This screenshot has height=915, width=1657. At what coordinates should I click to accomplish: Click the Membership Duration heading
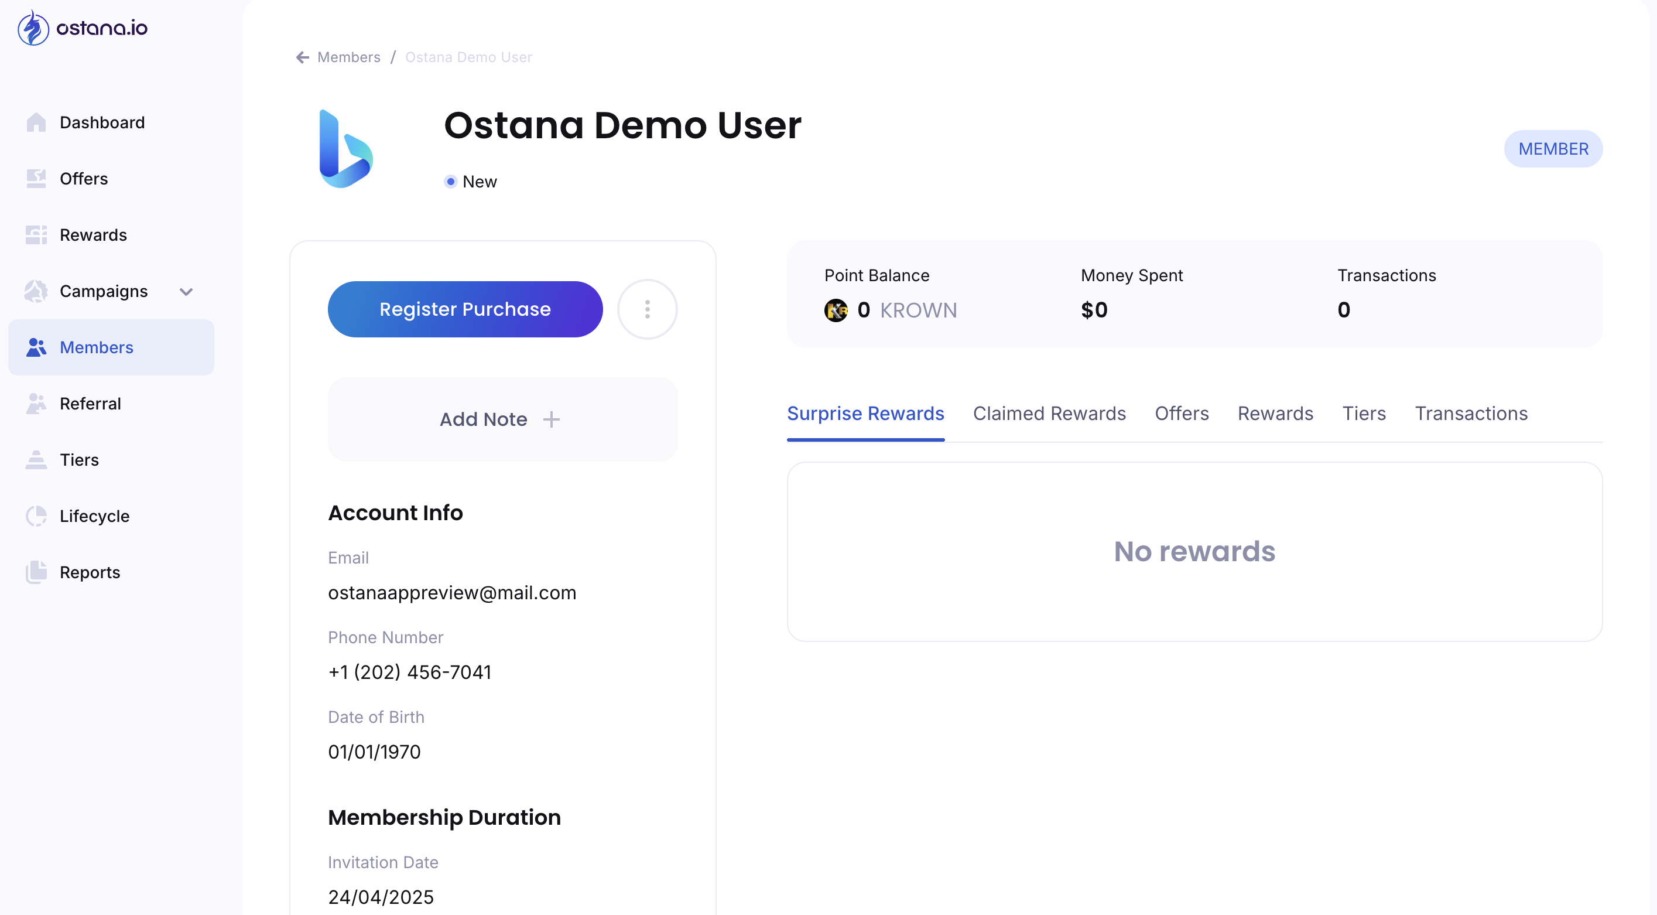444,818
